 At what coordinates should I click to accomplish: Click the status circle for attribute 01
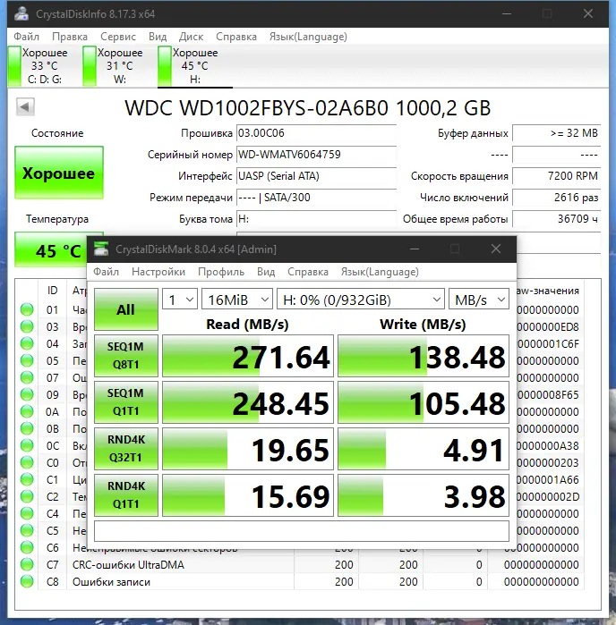27,309
